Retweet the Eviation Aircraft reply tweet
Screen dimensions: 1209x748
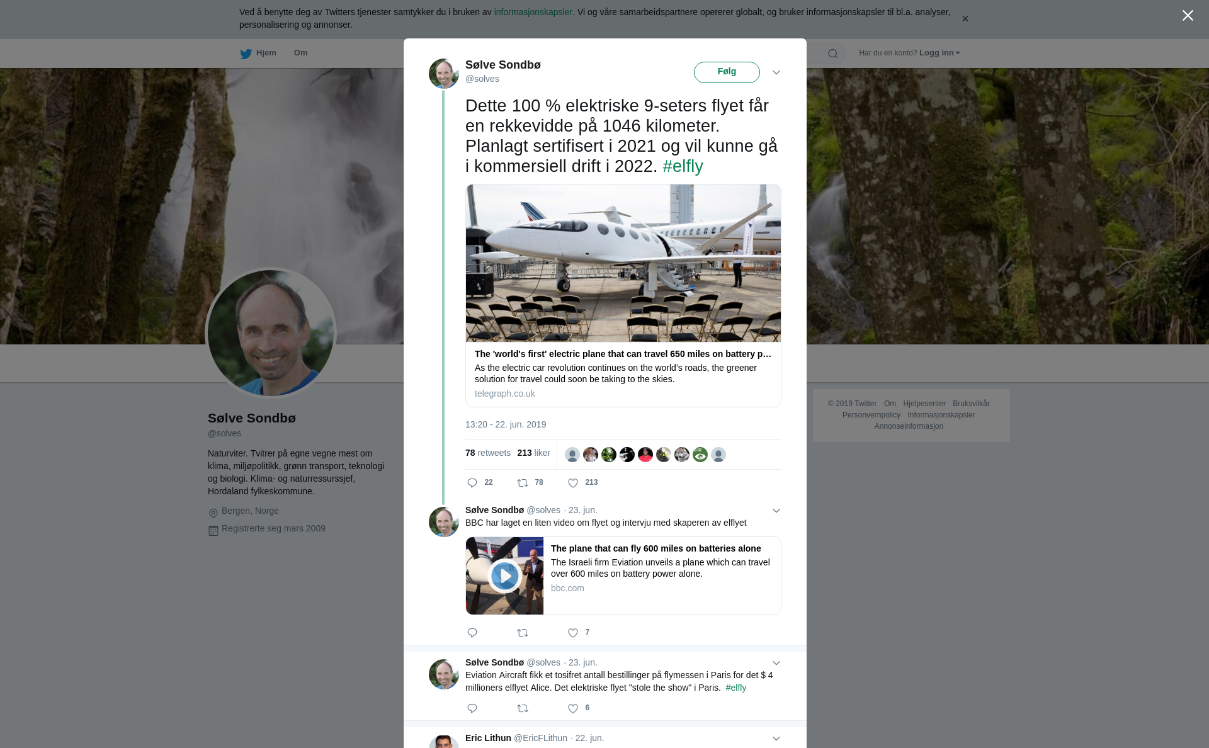tap(523, 708)
